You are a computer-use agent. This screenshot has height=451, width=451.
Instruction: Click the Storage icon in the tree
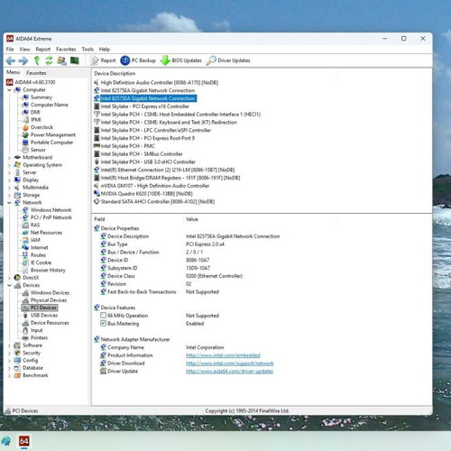point(17,195)
